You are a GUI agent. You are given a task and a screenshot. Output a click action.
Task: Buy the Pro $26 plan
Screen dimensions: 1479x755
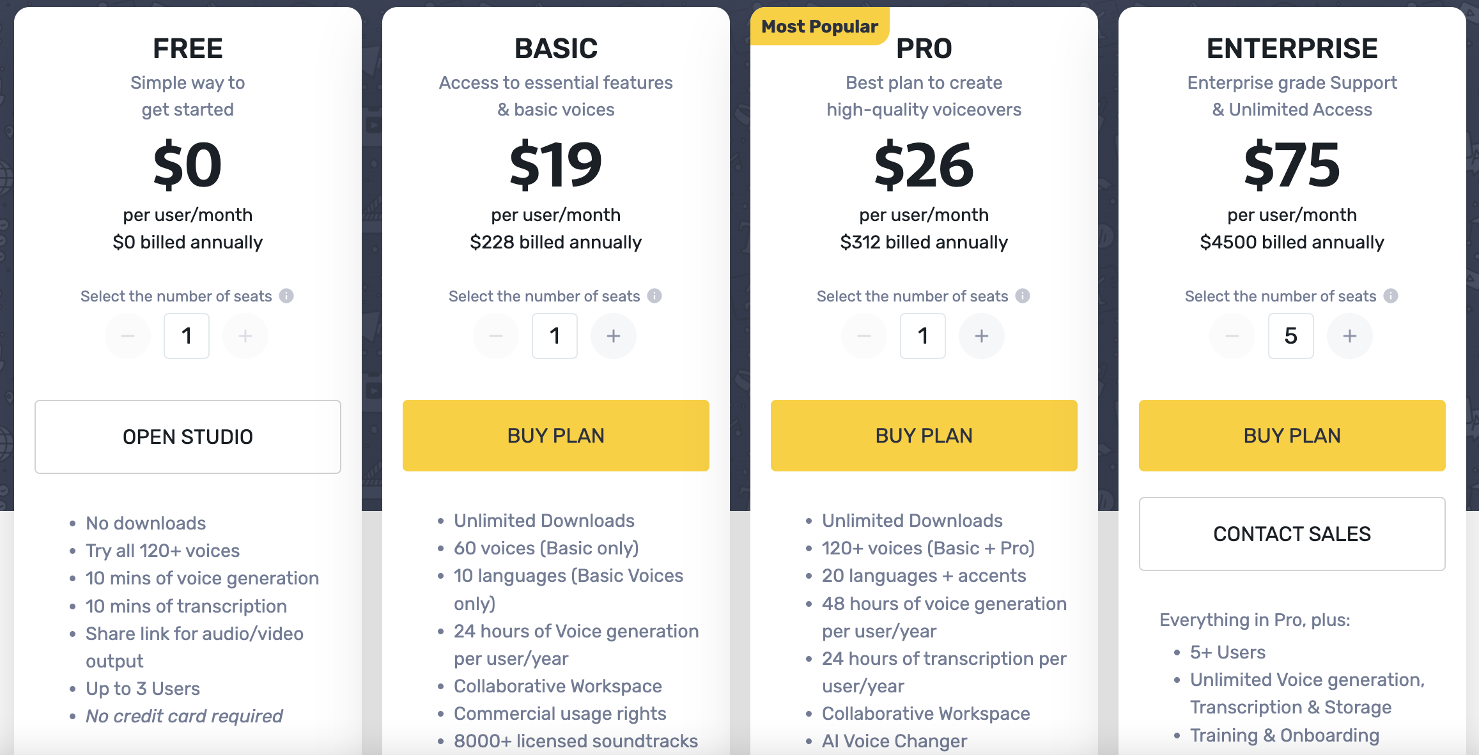point(924,436)
